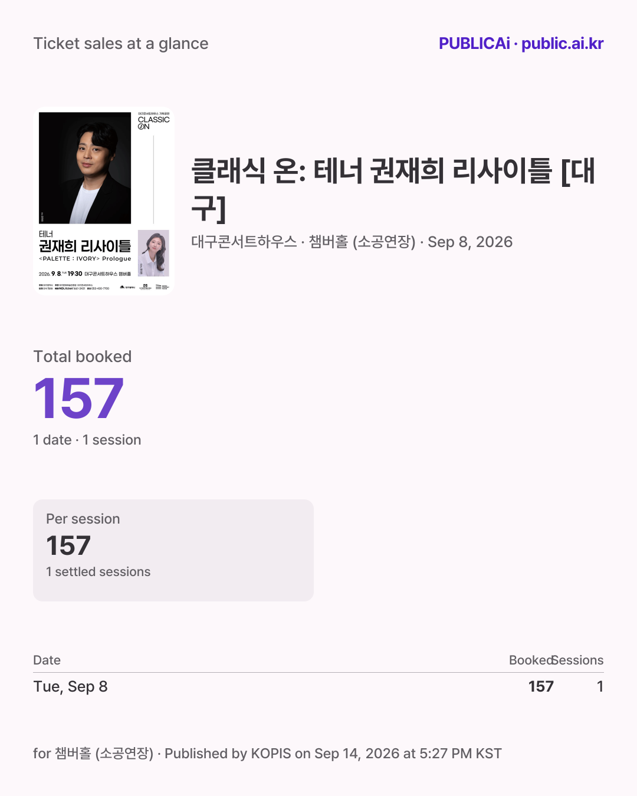The height and width of the screenshot is (796, 637).
Task: Click the Sessions column header
Action: point(579,660)
